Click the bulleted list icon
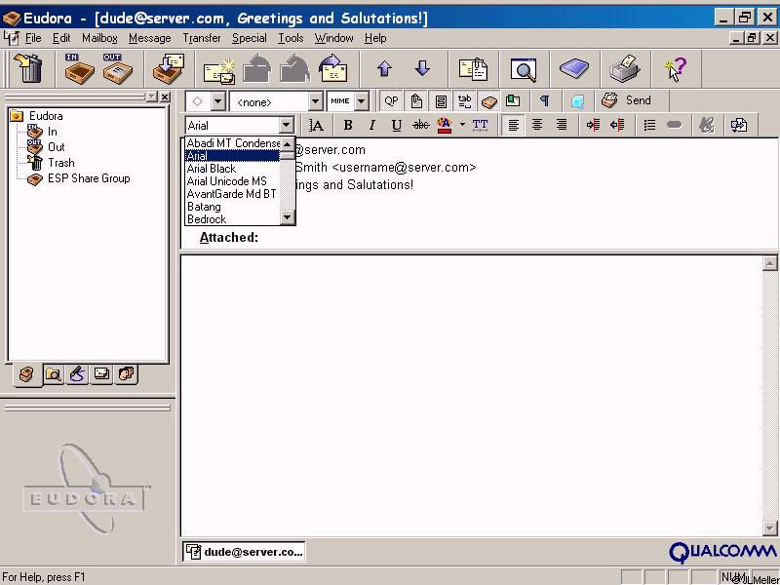Image resolution: width=780 pixels, height=585 pixels. (x=649, y=125)
